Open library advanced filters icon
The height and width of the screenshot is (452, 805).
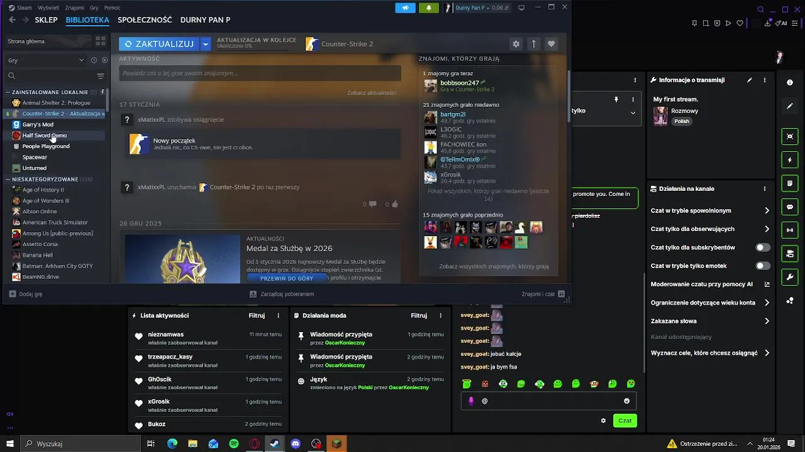[101, 76]
